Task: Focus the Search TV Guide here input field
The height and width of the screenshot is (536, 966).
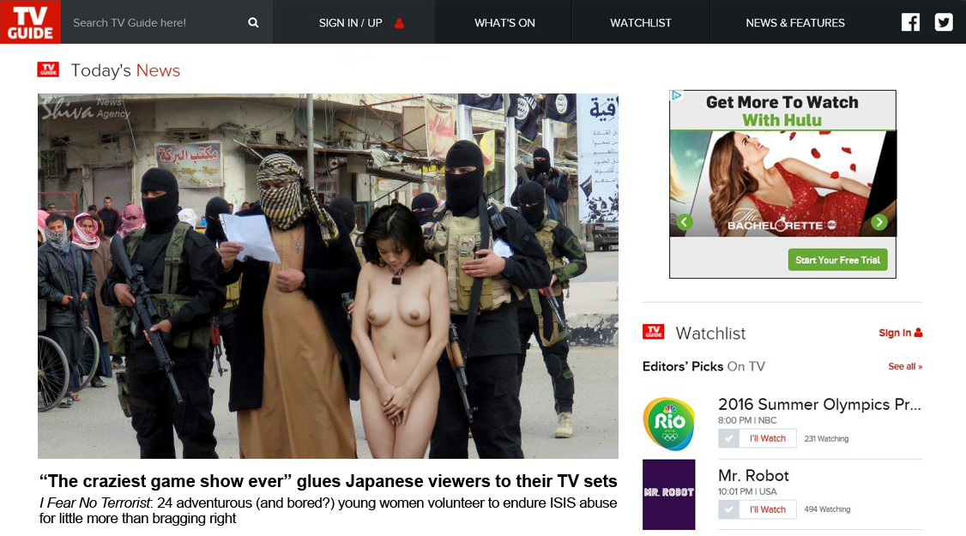Action: click(x=154, y=23)
